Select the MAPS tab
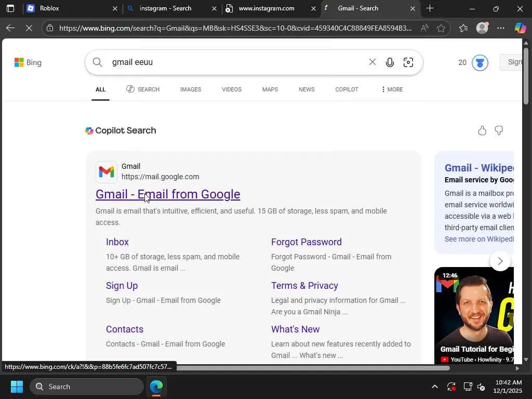532x399 pixels. click(270, 89)
